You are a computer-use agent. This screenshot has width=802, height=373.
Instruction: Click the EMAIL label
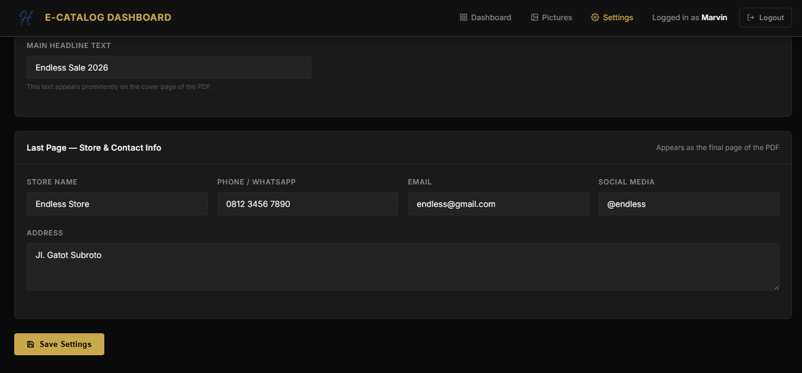(420, 182)
